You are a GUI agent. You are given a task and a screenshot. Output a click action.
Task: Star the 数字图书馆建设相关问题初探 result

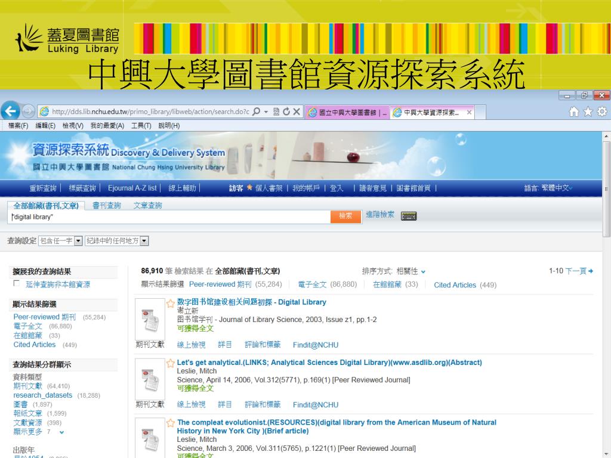[170, 304]
